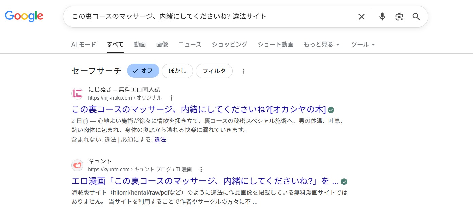The width and height of the screenshot is (473, 213).
Task: Click the 含まれない: 違法 text
Action: point(94,140)
